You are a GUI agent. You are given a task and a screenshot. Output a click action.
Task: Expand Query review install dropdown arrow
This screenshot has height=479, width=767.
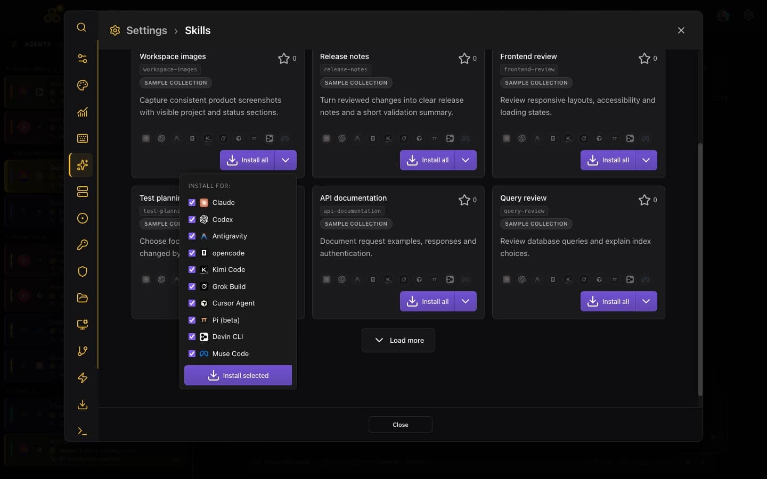tap(646, 301)
